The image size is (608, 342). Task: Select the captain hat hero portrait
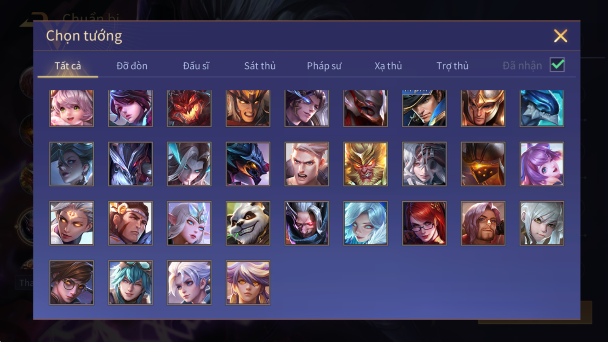click(424, 108)
